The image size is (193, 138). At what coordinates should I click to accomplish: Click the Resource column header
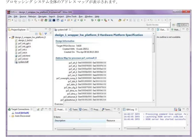pyautogui.click(x=113, y=121)
